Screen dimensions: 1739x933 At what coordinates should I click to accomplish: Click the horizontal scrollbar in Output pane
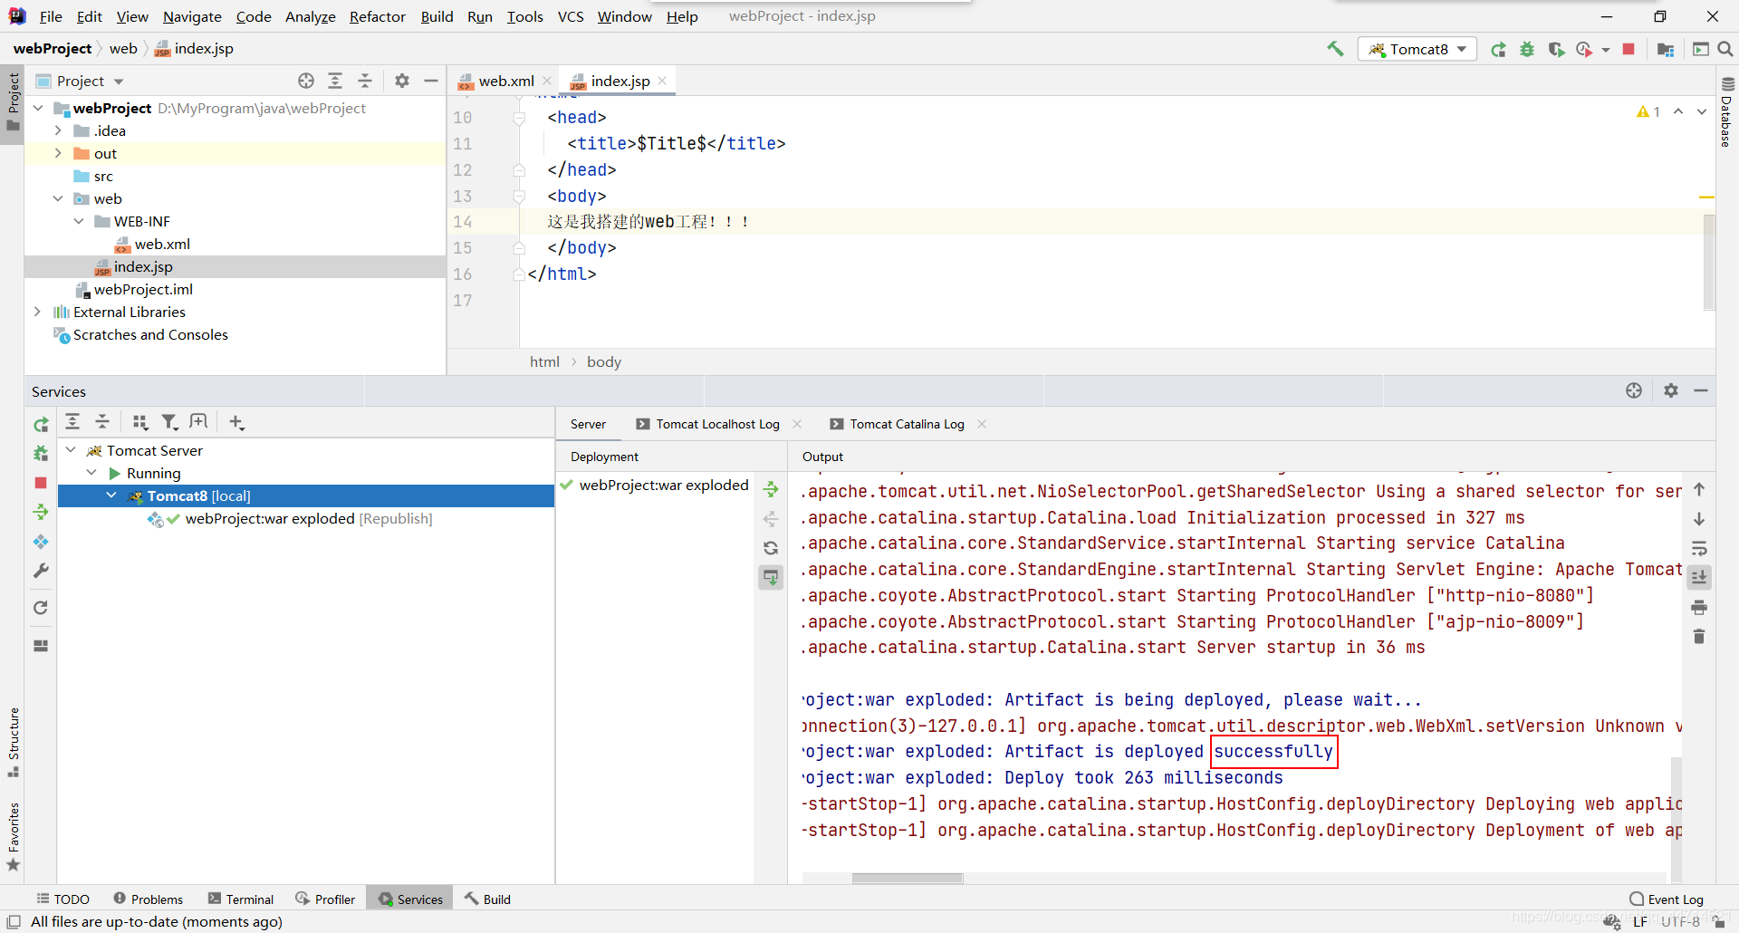click(908, 878)
